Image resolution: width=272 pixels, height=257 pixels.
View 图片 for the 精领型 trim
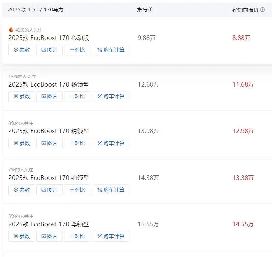pyautogui.click(x=49, y=143)
